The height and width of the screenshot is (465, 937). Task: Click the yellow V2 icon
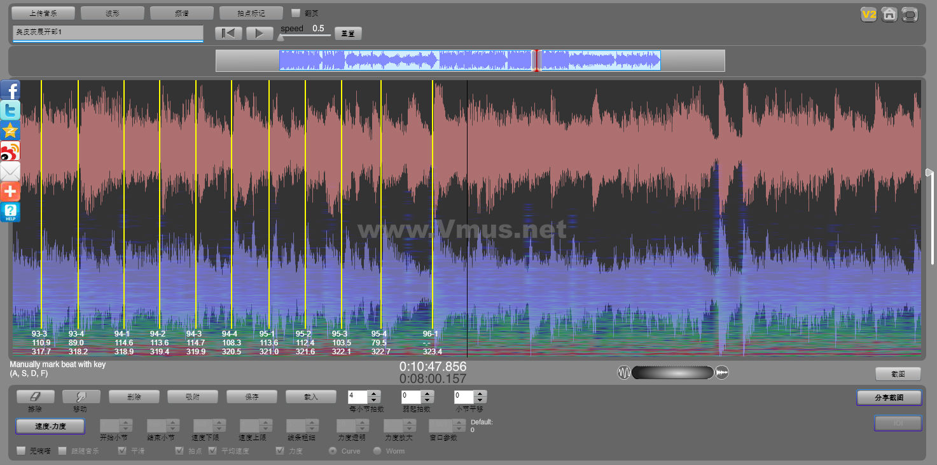(x=868, y=14)
